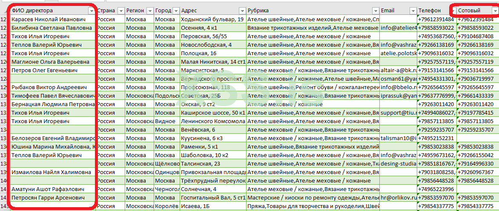Select email cell support@tiu.ru
499x211 pixels.
coord(399,113)
